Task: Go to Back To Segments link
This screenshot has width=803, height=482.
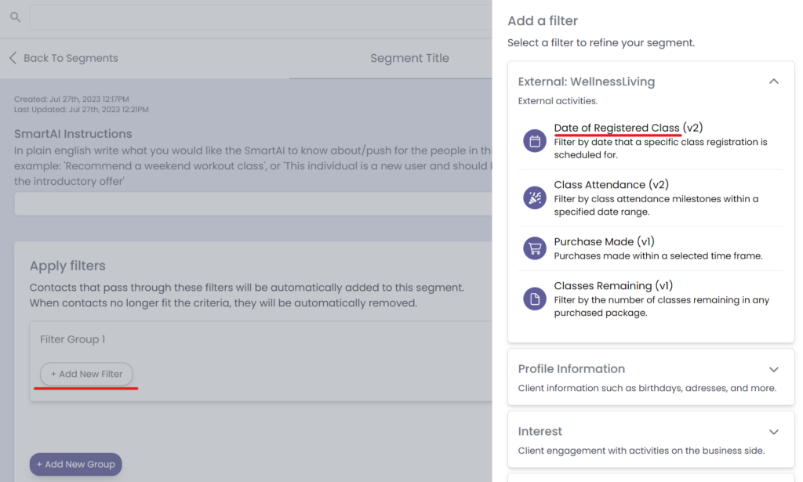Action: pyautogui.click(x=71, y=58)
